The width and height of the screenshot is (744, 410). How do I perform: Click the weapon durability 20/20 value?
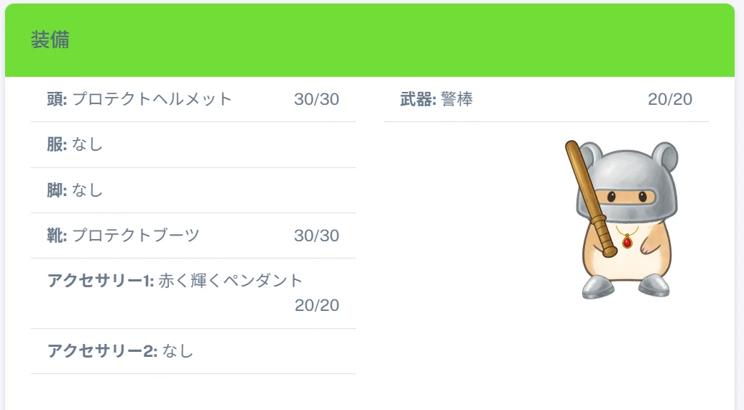click(x=670, y=100)
